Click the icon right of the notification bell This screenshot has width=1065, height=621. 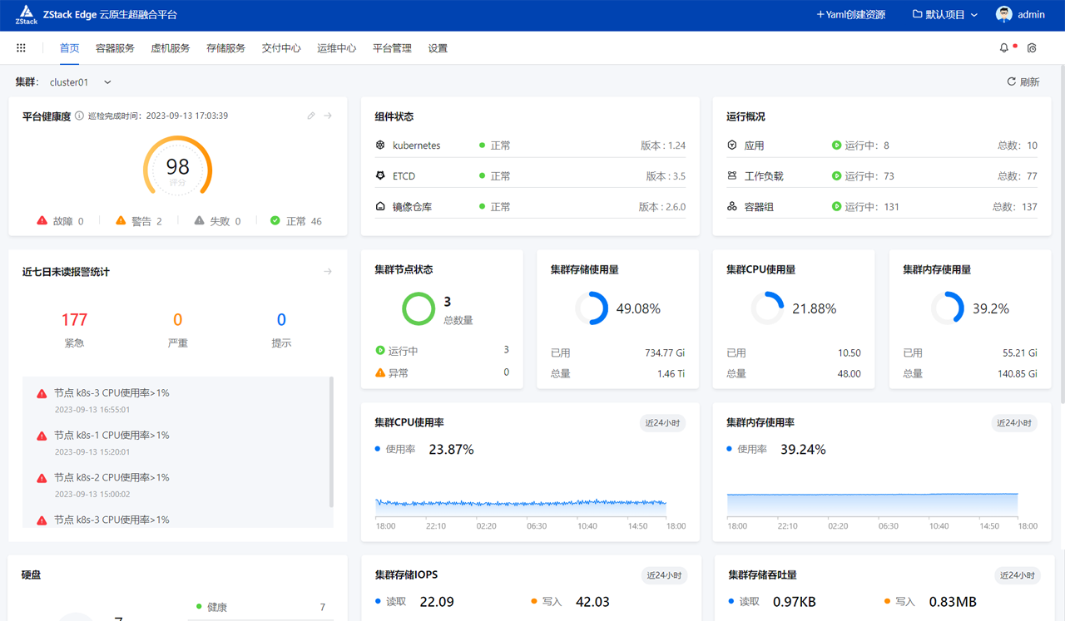pos(1032,48)
